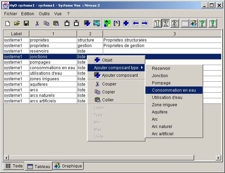Choose Arc naturel from the submenu

[x=174, y=127]
